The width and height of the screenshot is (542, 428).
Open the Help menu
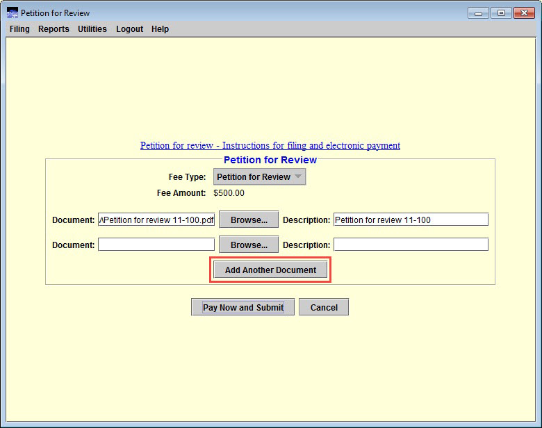click(x=160, y=29)
